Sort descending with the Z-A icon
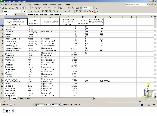 (73, 8)
